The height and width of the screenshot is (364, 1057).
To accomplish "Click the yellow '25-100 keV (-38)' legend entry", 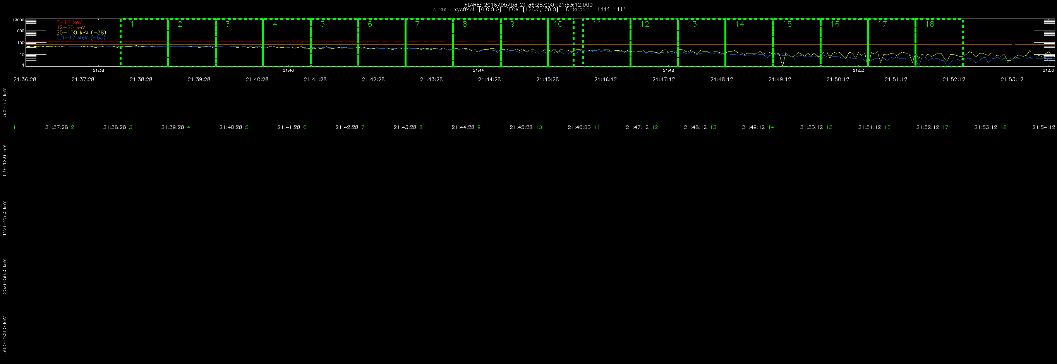I will 81,33.
